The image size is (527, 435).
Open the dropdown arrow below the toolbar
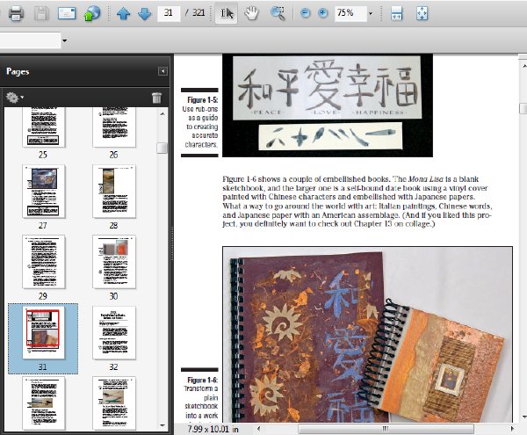pos(64,40)
